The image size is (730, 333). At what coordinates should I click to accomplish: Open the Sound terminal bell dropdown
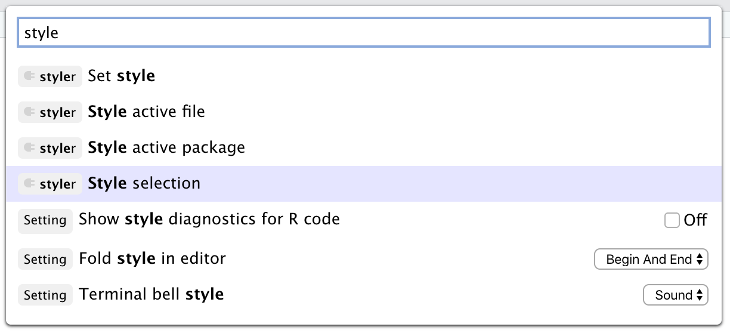[x=675, y=295]
